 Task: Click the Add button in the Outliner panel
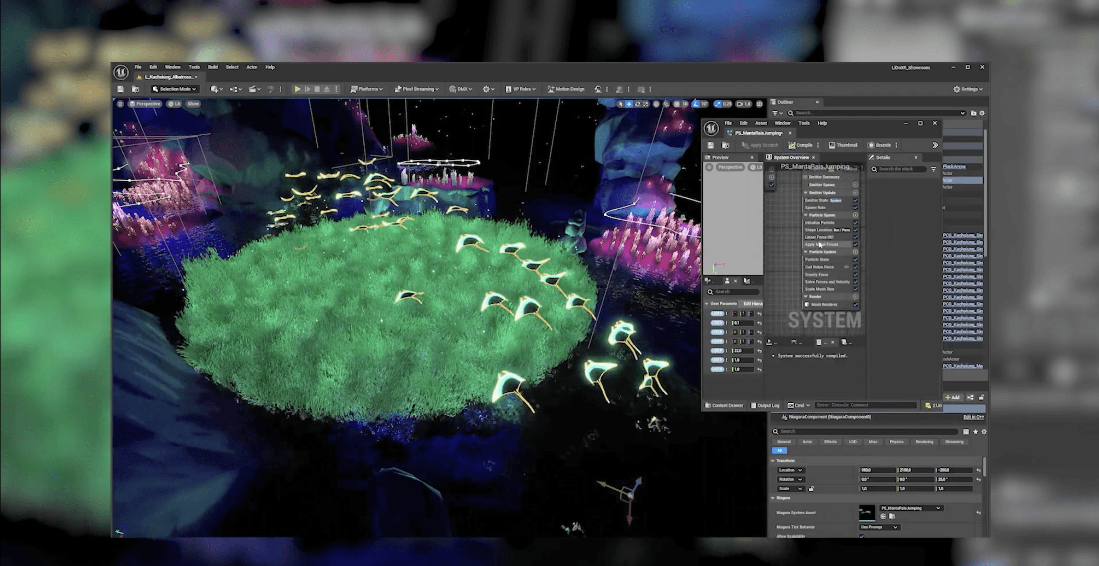pyautogui.click(x=953, y=397)
